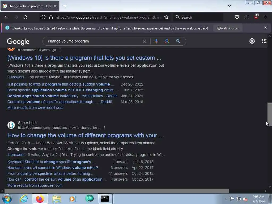Open the extension badge showing 43
The height and width of the screenshot is (204, 272).
click(x=256, y=16)
